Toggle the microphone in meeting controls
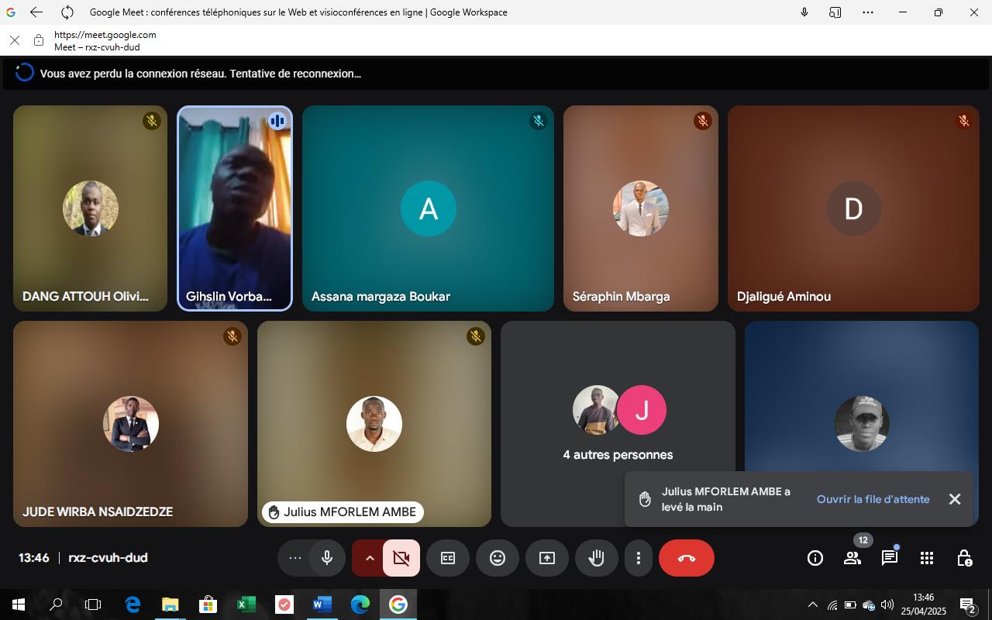 point(327,558)
